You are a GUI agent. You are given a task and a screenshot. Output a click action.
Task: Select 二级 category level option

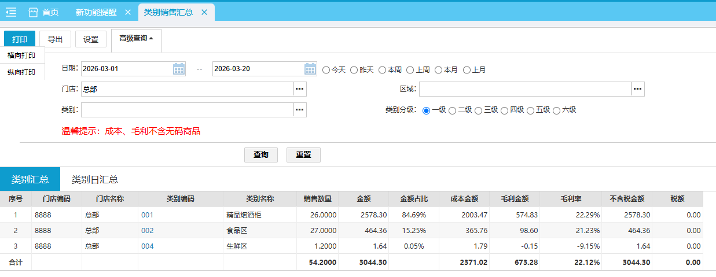coord(453,110)
